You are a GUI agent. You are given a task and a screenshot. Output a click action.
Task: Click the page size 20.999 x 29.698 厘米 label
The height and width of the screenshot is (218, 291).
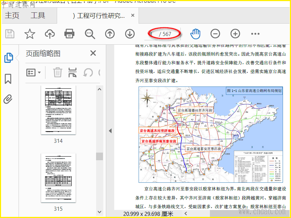(148, 214)
